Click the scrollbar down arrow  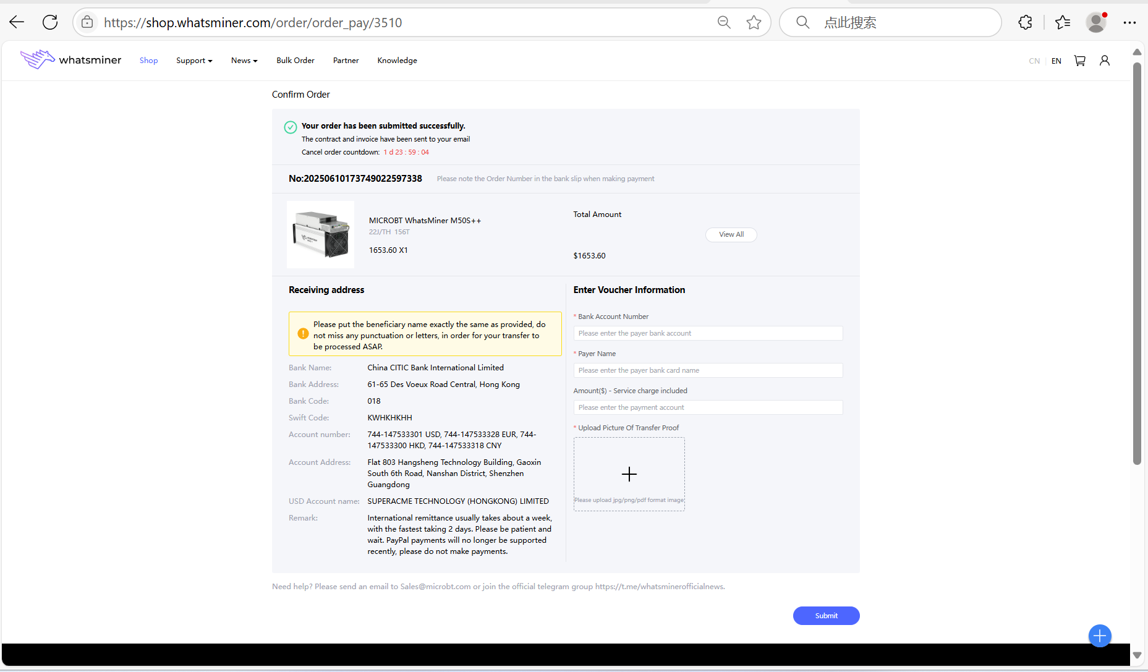tap(1137, 655)
